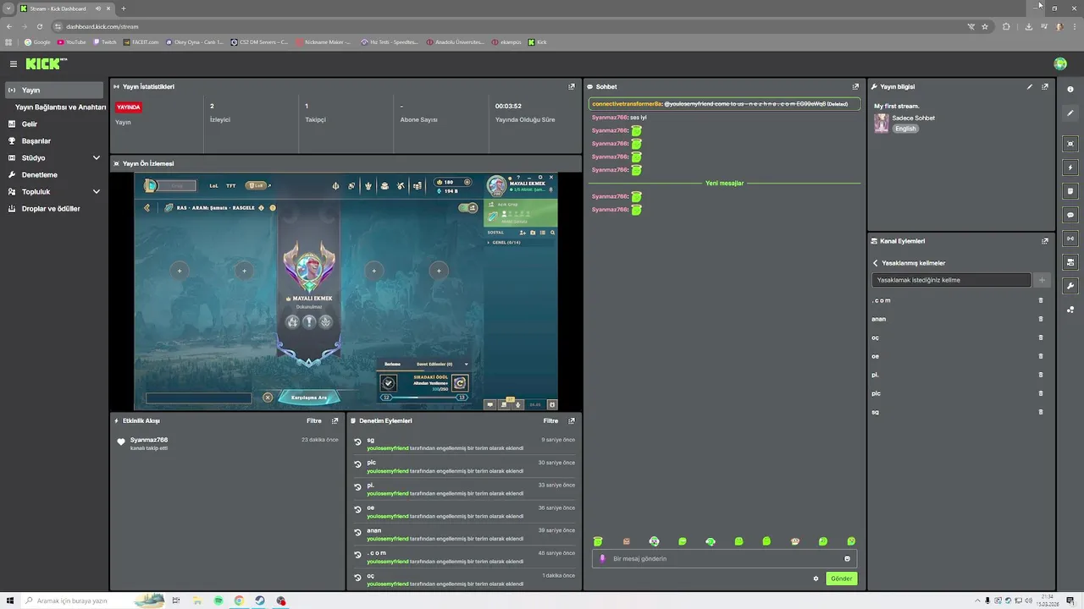Pop out the Sohbet chat panel
Screen dimensions: 1084x609
855,86
